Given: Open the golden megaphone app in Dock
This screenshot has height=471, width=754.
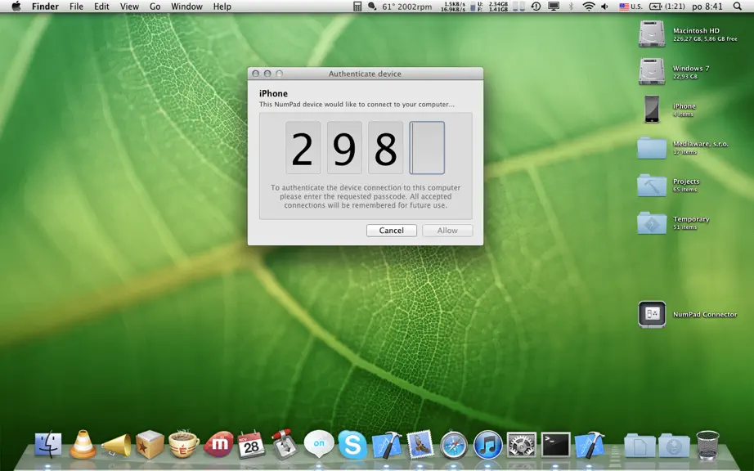Looking at the screenshot, I should [x=117, y=445].
